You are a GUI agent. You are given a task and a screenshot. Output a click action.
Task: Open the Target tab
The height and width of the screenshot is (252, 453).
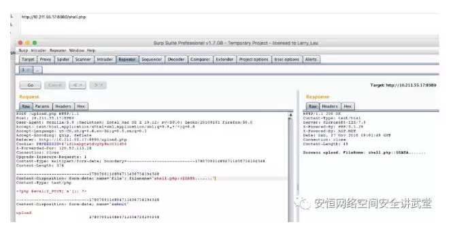coord(28,59)
